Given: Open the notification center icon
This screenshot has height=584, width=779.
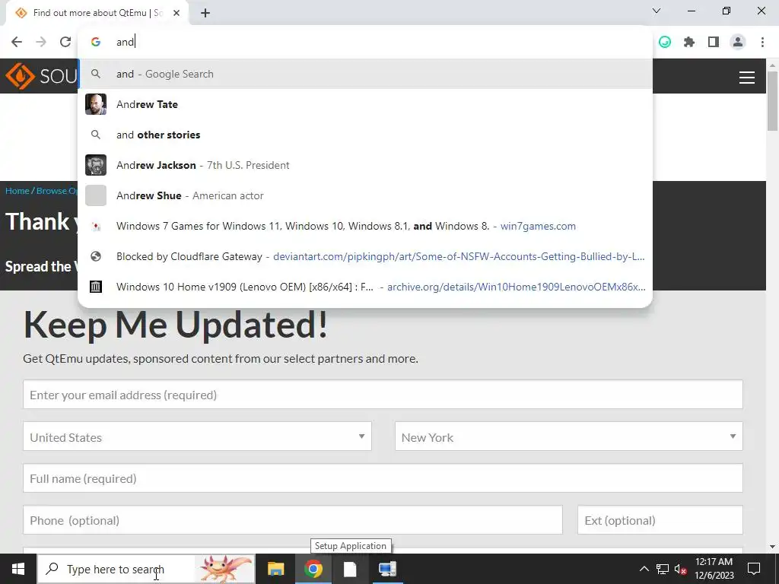Looking at the screenshot, I should tap(754, 569).
